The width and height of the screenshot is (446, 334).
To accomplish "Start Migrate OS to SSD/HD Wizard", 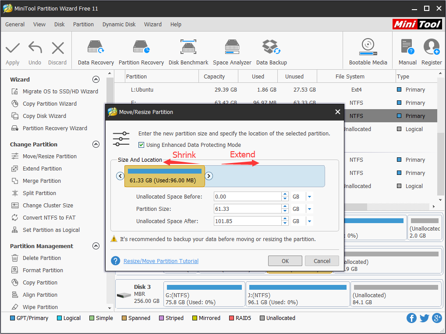I will pos(60,91).
